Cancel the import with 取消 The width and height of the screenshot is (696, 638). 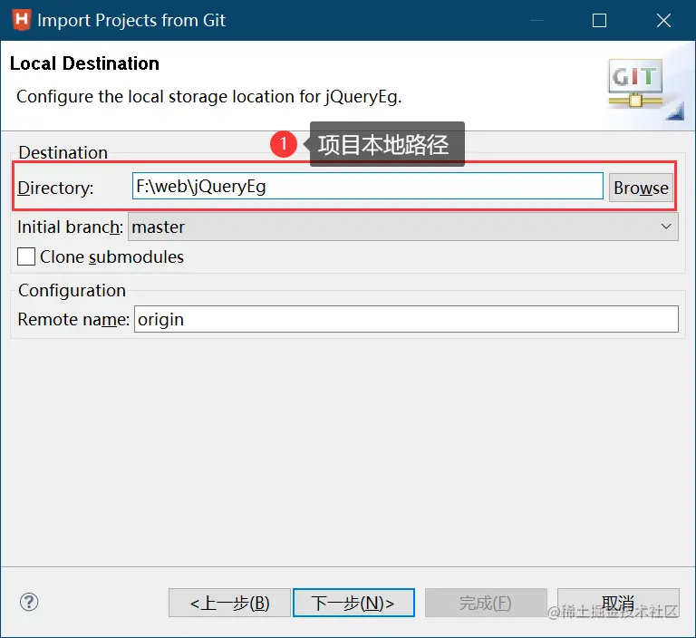point(618,603)
